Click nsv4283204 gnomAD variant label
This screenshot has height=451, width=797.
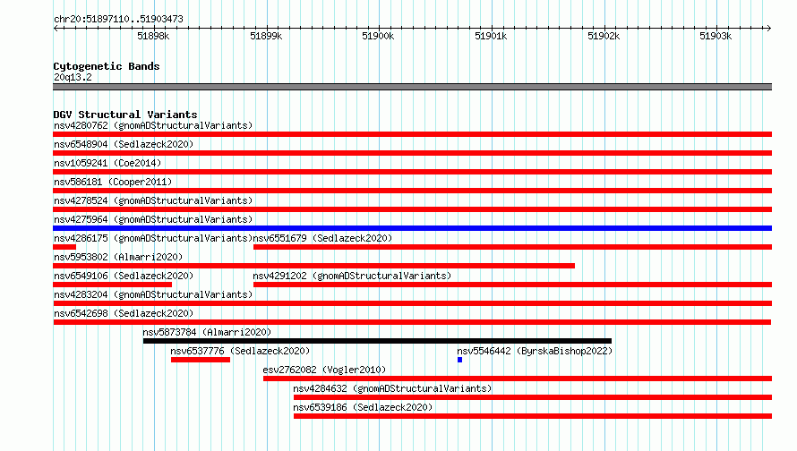tap(153, 294)
